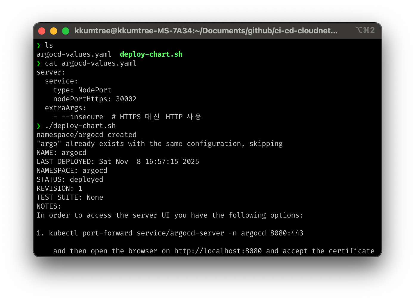Click the 'REVISION: 1' line
The image size is (415, 301).
59,188
